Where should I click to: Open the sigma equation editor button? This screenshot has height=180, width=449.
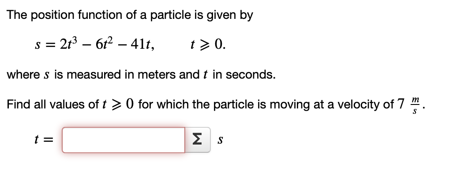(198, 140)
